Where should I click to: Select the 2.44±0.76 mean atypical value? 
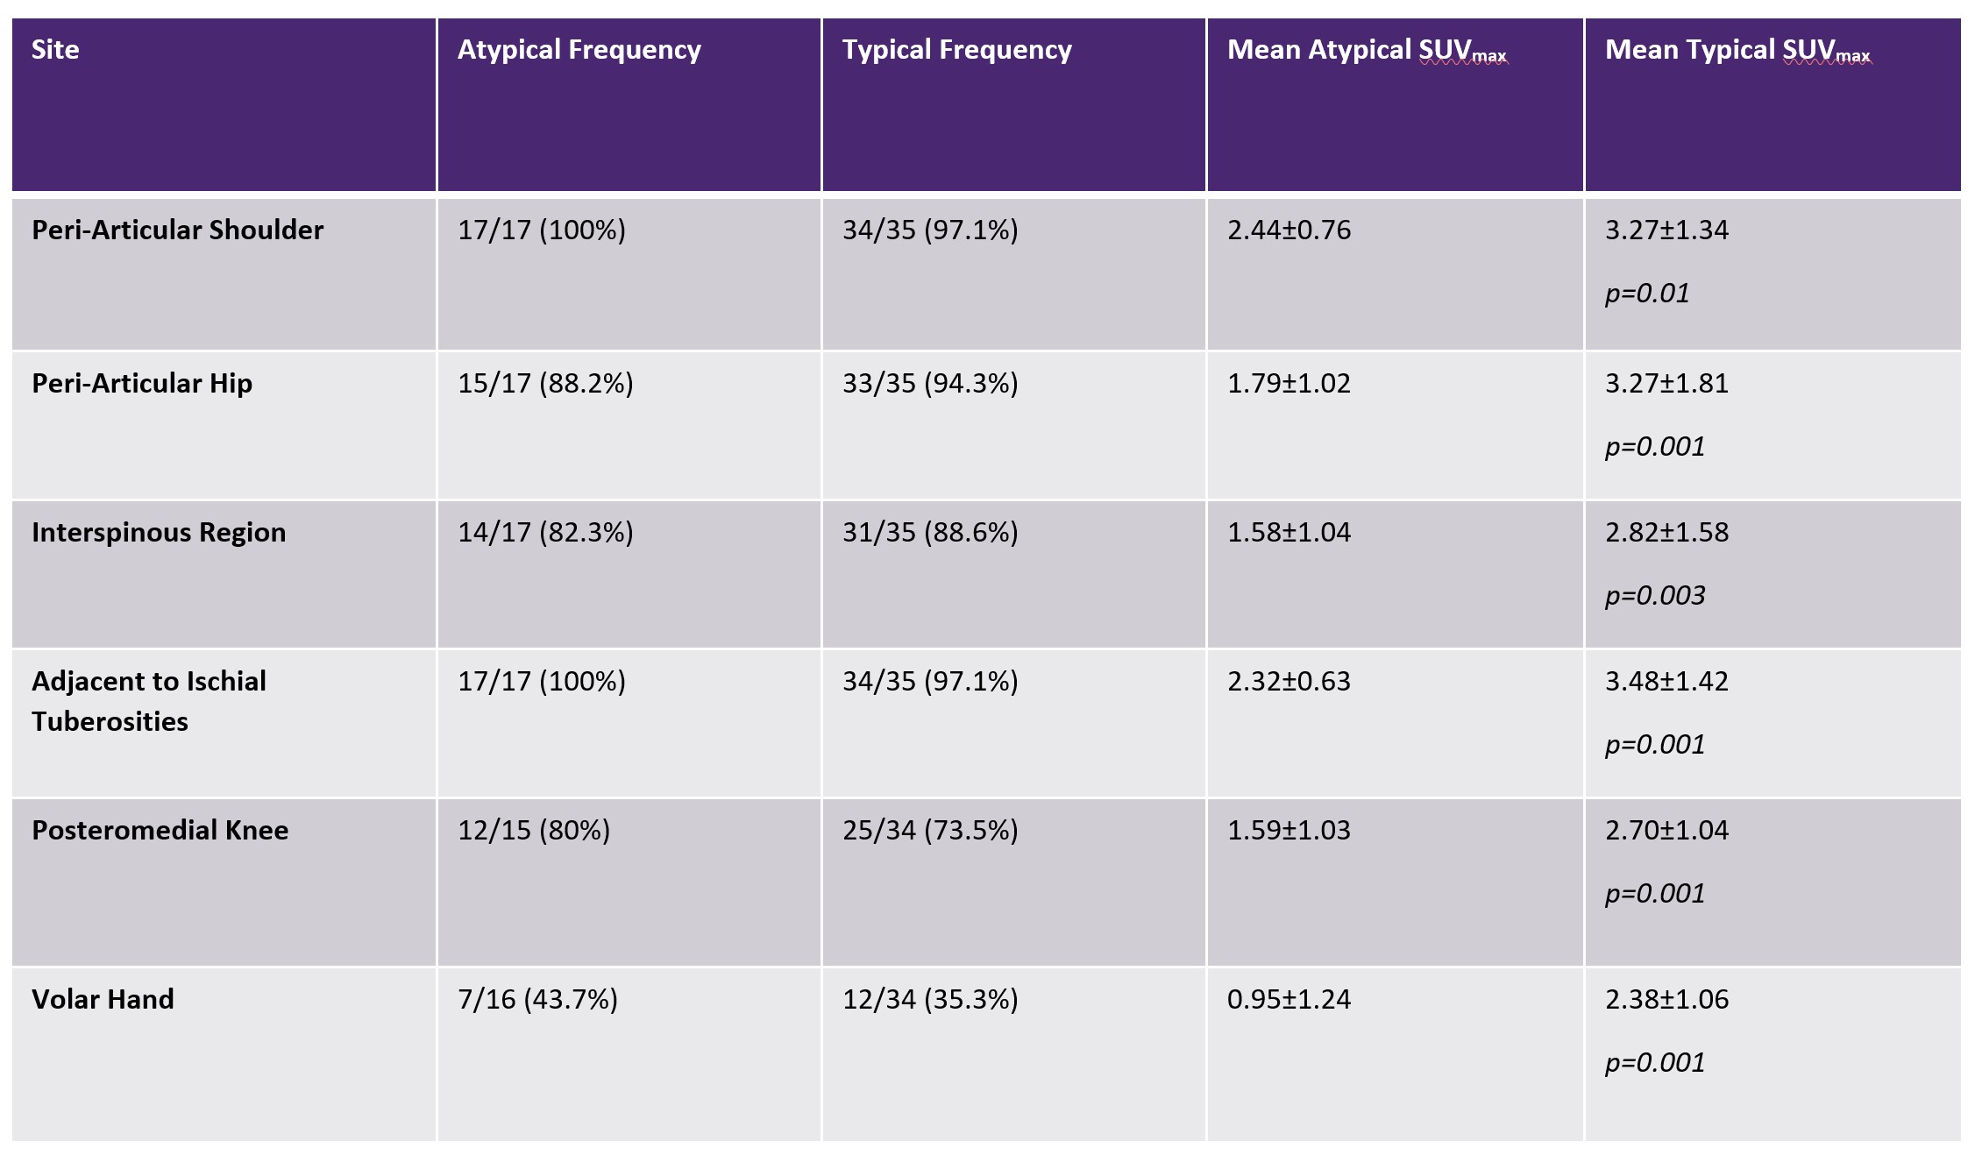[x=1289, y=230]
